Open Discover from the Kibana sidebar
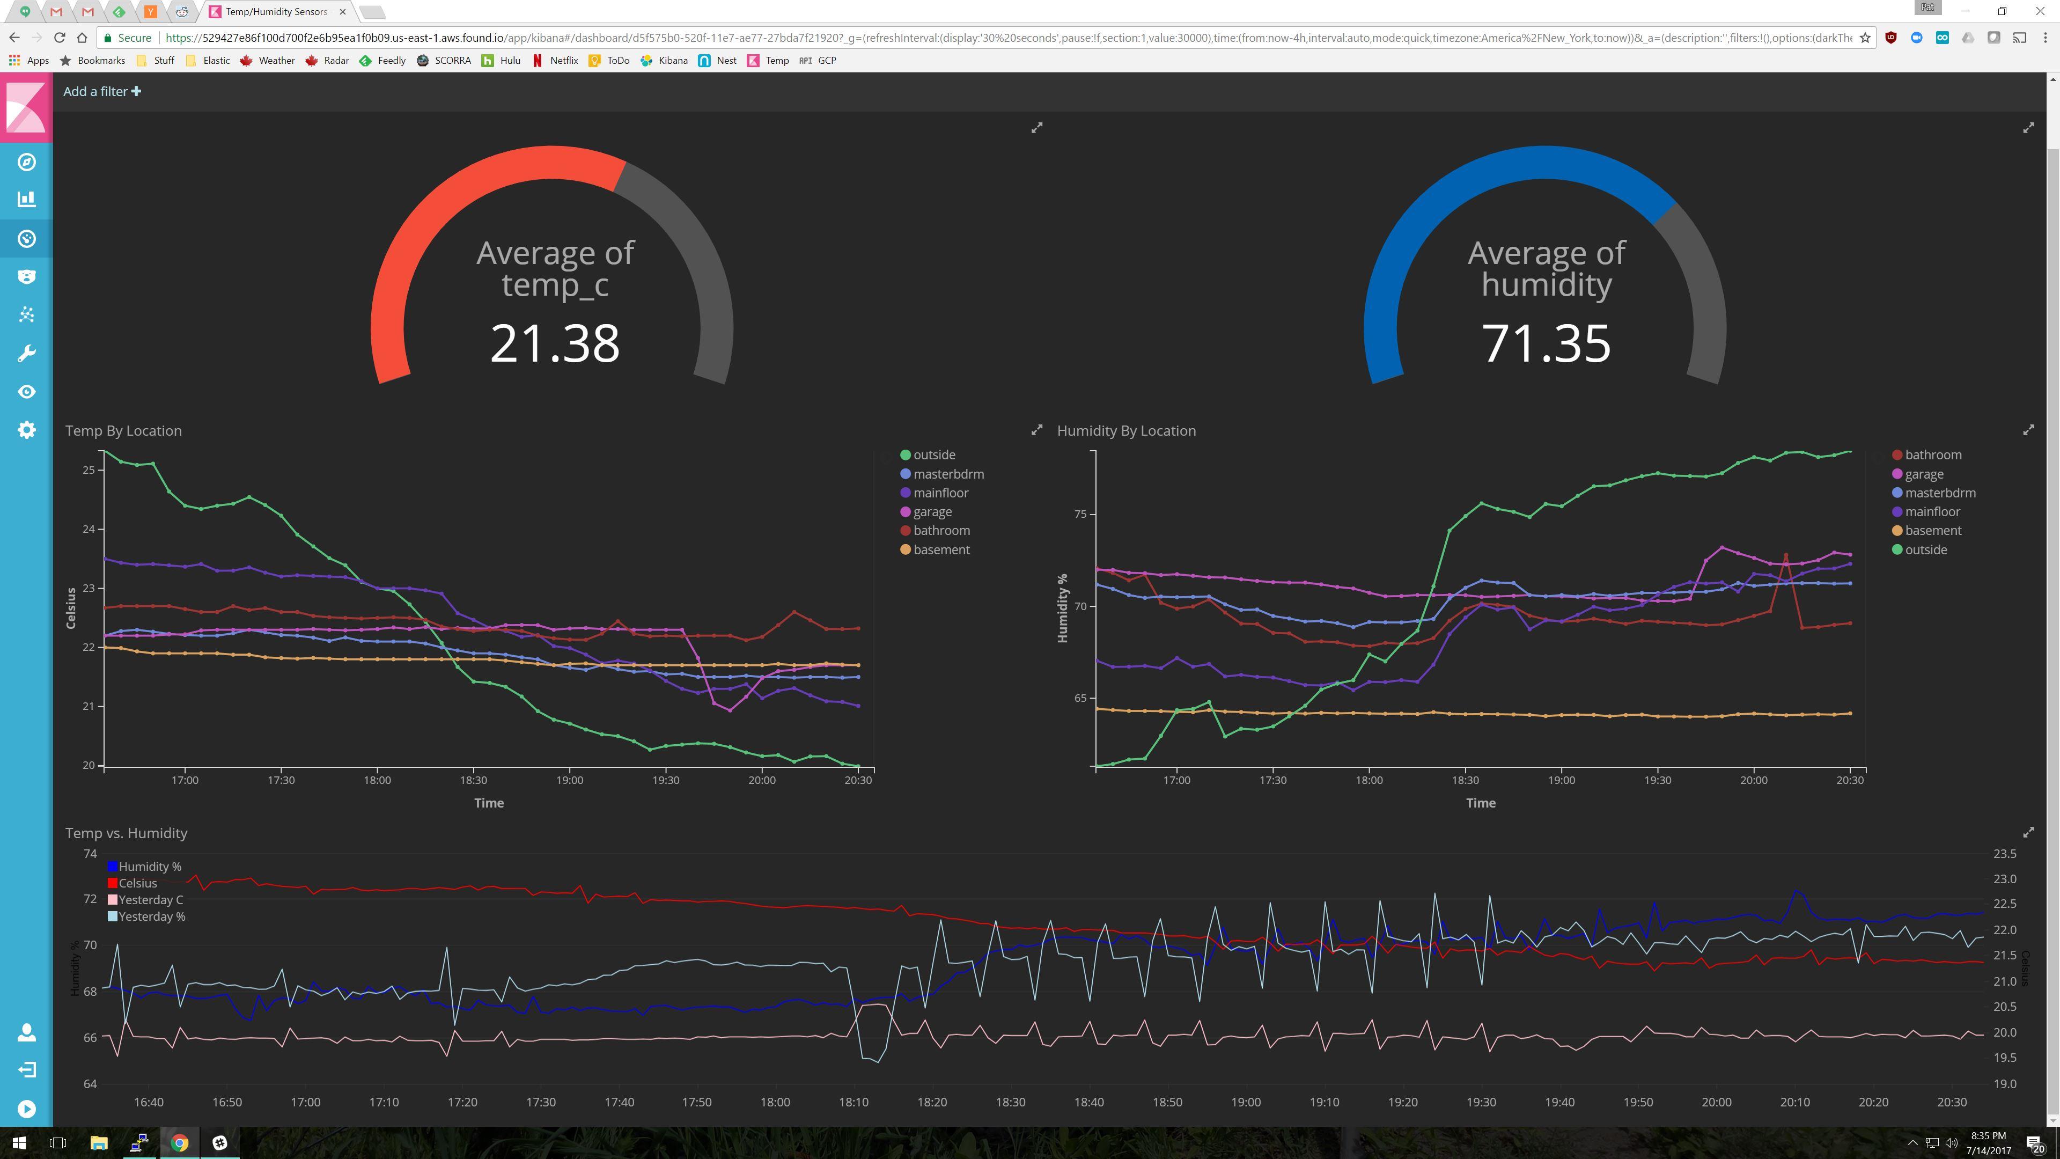2060x1159 pixels. click(x=26, y=162)
